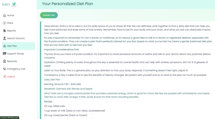
Task: Click the Plans circled P icon
Action: [5, 23]
